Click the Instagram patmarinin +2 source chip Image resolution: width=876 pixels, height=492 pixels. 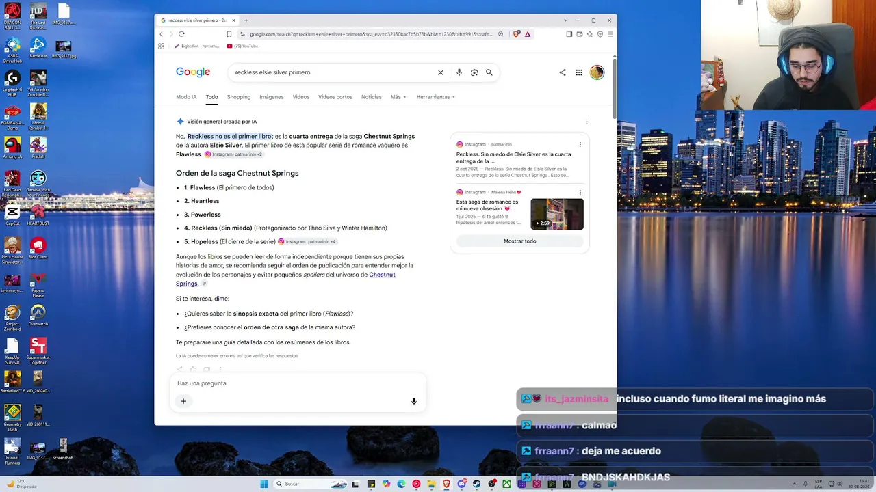(233, 154)
